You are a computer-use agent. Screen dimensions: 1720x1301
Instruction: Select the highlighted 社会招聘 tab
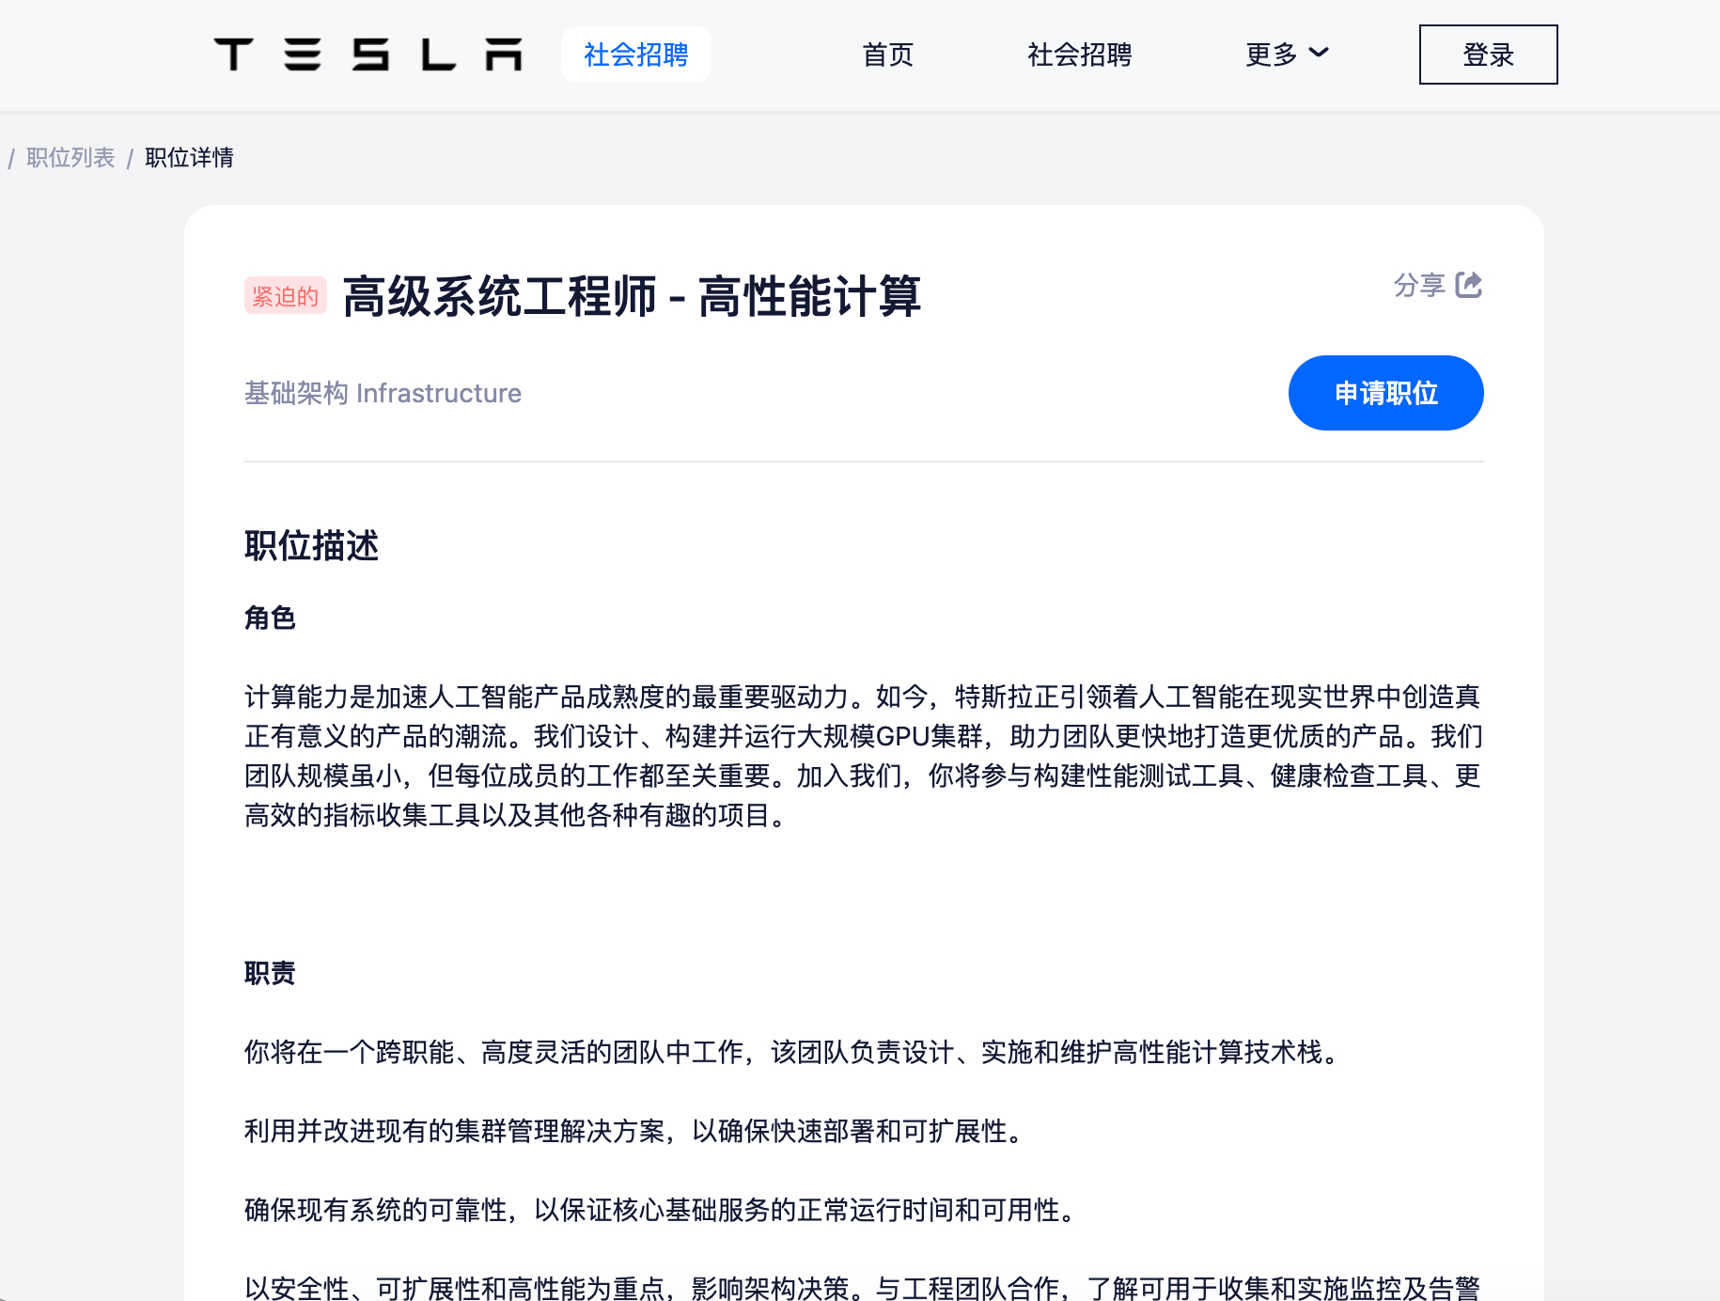click(636, 55)
